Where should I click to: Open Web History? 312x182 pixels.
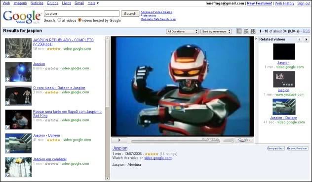pyautogui.click(x=284, y=3)
